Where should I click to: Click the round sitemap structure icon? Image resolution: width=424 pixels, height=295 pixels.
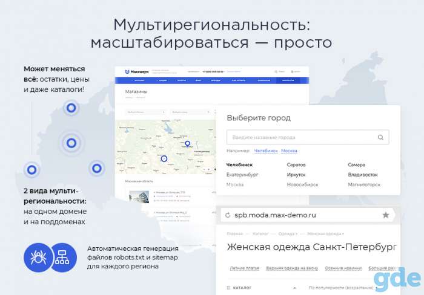click(x=63, y=257)
